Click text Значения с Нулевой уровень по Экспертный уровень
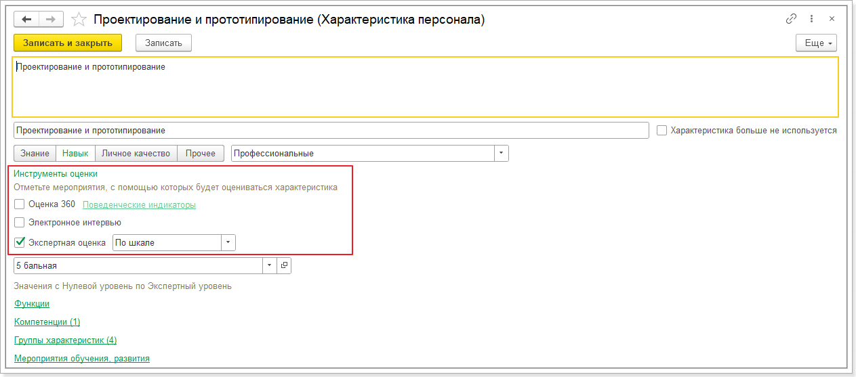The image size is (856, 377). tap(123, 286)
